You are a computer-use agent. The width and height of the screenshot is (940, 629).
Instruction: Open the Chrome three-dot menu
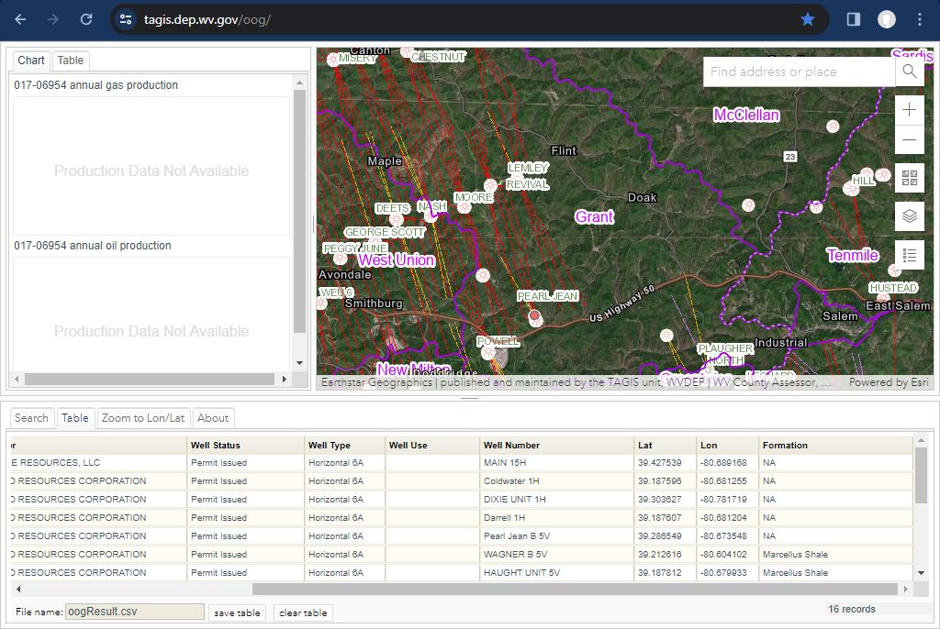pyautogui.click(x=920, y=19)
